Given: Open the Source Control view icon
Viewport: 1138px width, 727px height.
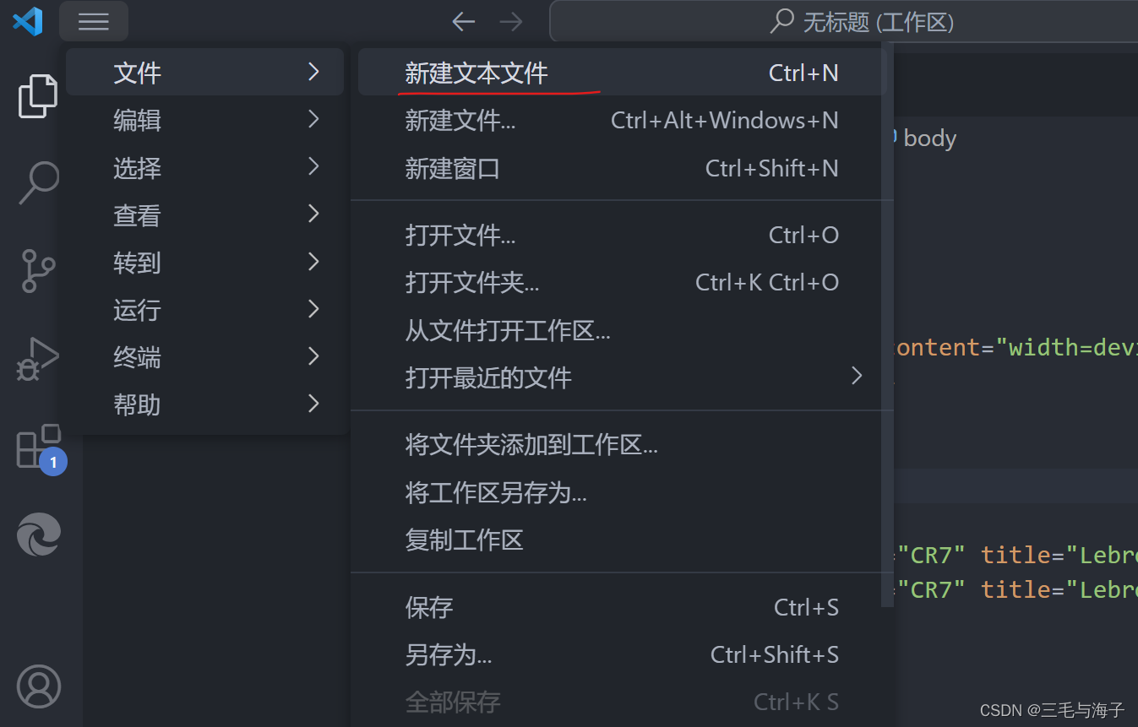Looking at the screenshot, I should (x=38, y=271).
